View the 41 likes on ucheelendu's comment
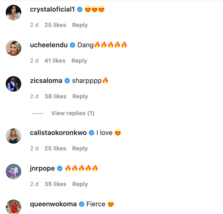The image size is (223, 214). pyautogui.click(x=55, y=61)
